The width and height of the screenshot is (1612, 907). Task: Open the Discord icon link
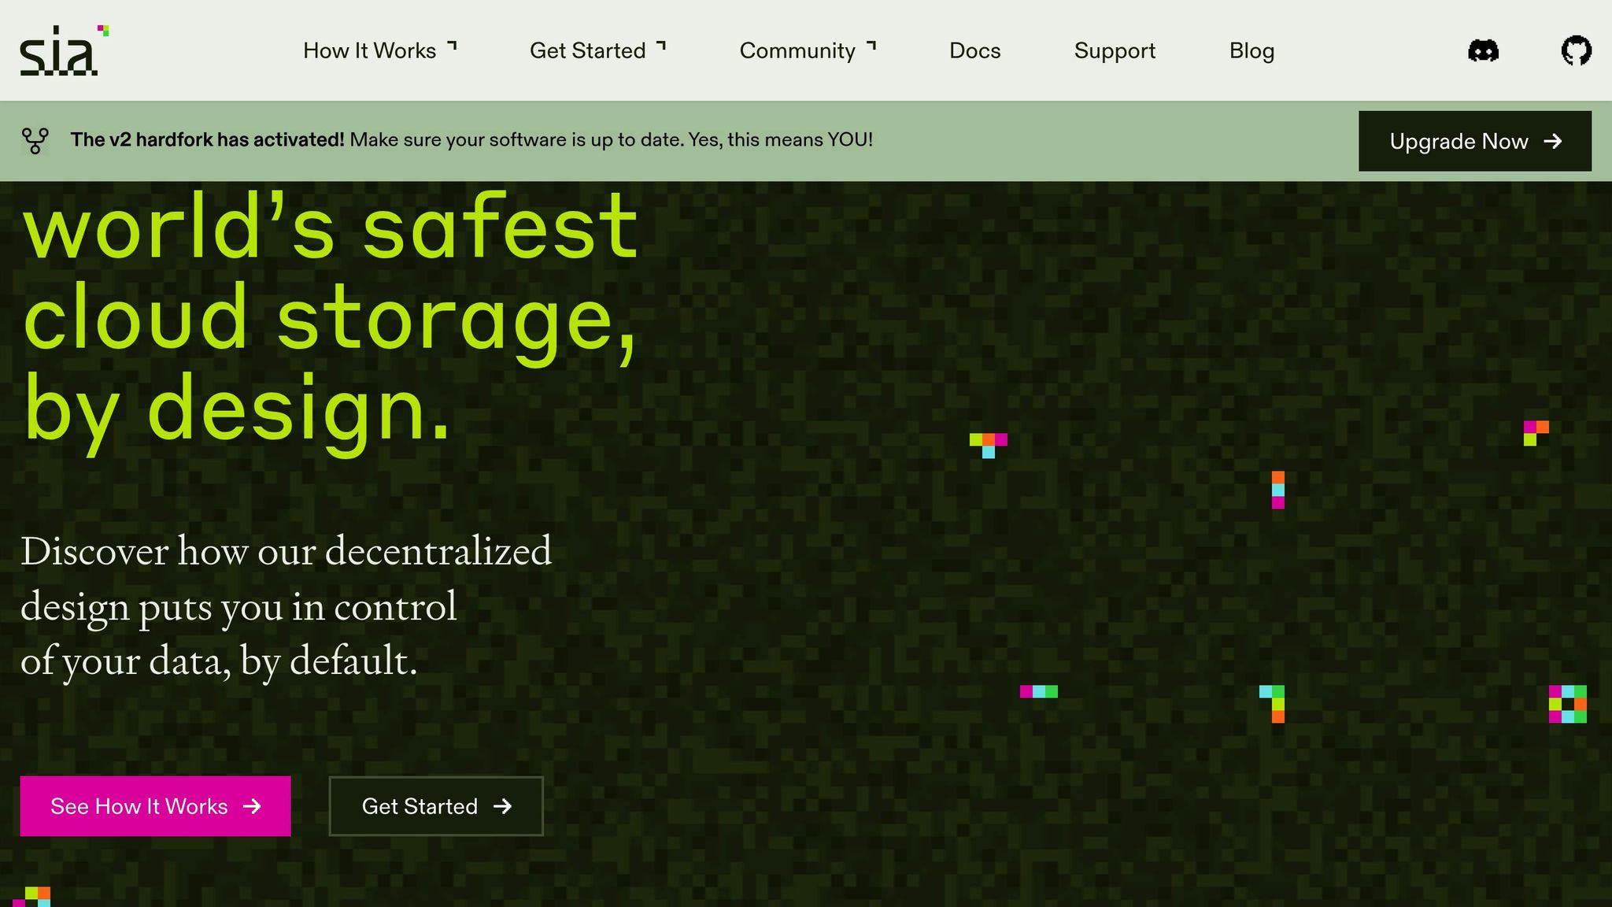click(1483, 51)
